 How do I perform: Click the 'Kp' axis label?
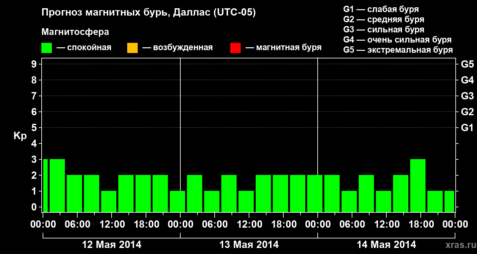point(20,136)
